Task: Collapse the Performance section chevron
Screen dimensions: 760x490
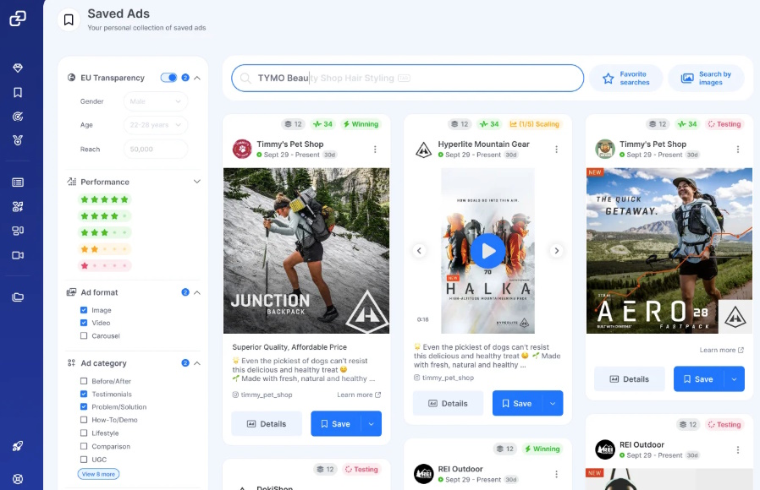Action: 197,182
